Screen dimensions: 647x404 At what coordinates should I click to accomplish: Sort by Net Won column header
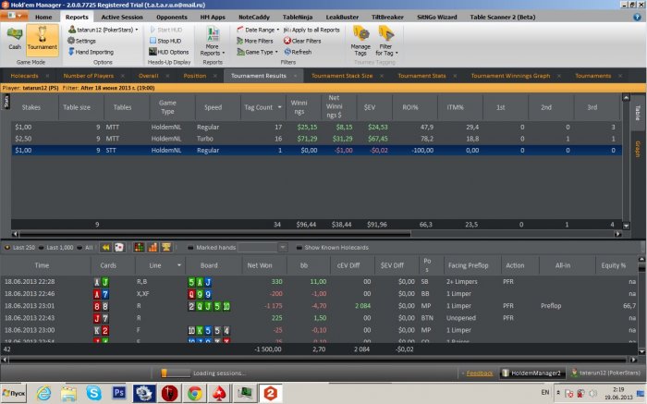tap(260, 265)
